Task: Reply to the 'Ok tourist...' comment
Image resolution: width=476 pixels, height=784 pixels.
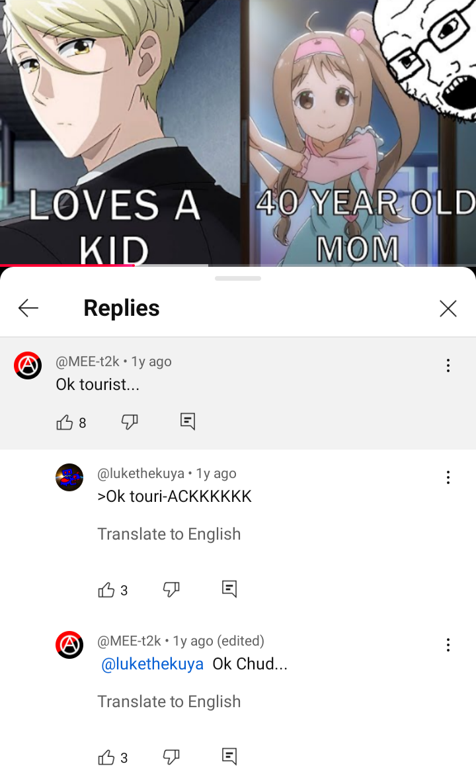Action: [x=188, y=422]
